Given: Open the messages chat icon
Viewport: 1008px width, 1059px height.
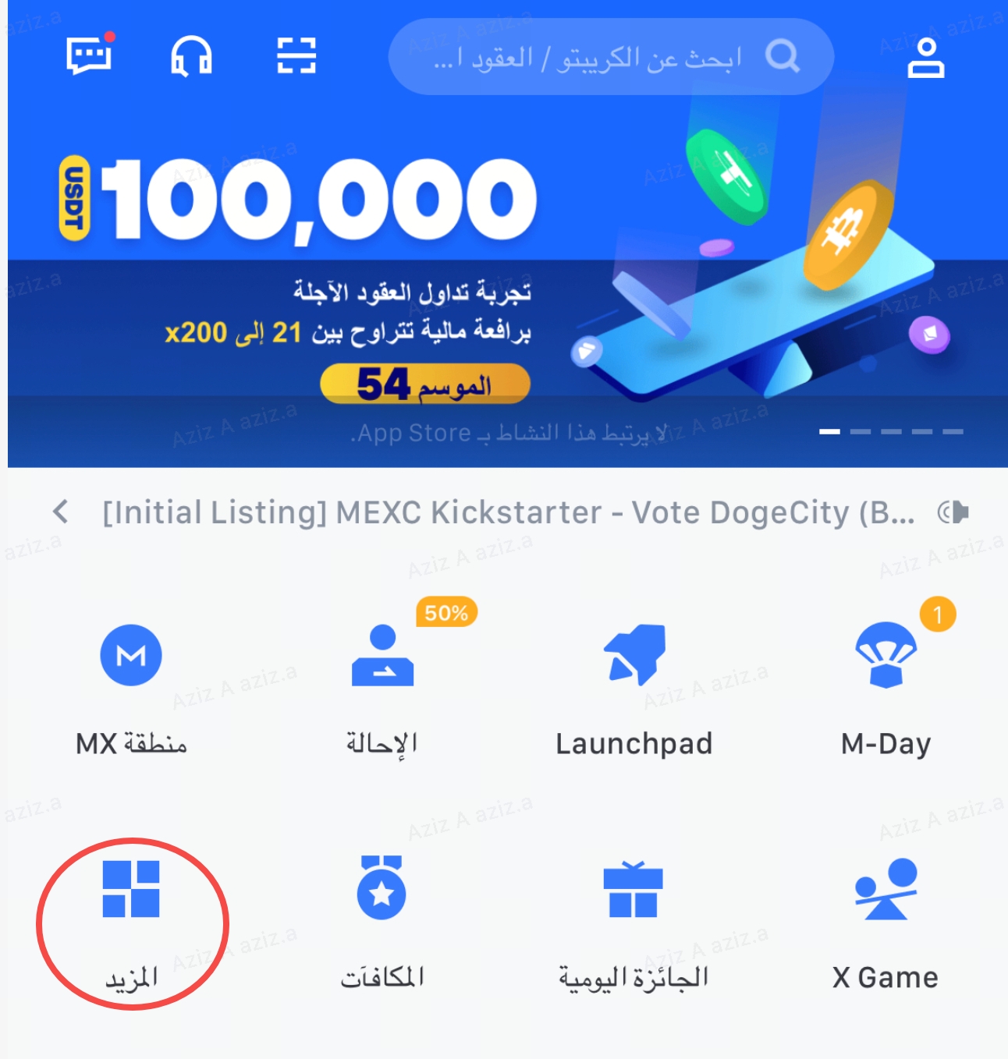Looking at the screenshot, I should 90,55.
